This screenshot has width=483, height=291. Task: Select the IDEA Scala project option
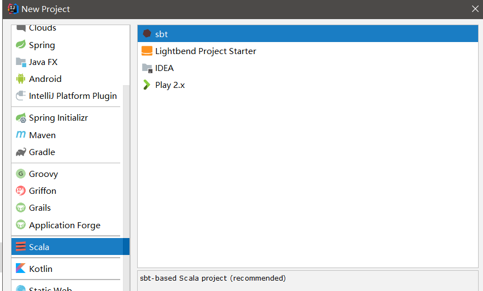[164, 68]
